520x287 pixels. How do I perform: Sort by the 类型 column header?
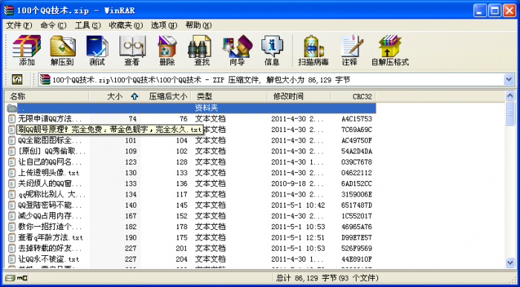(229, 96)
